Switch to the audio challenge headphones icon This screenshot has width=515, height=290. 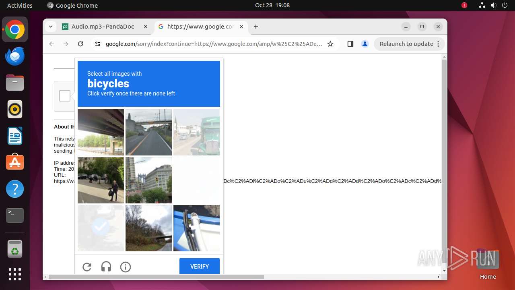tap(106, 267)
